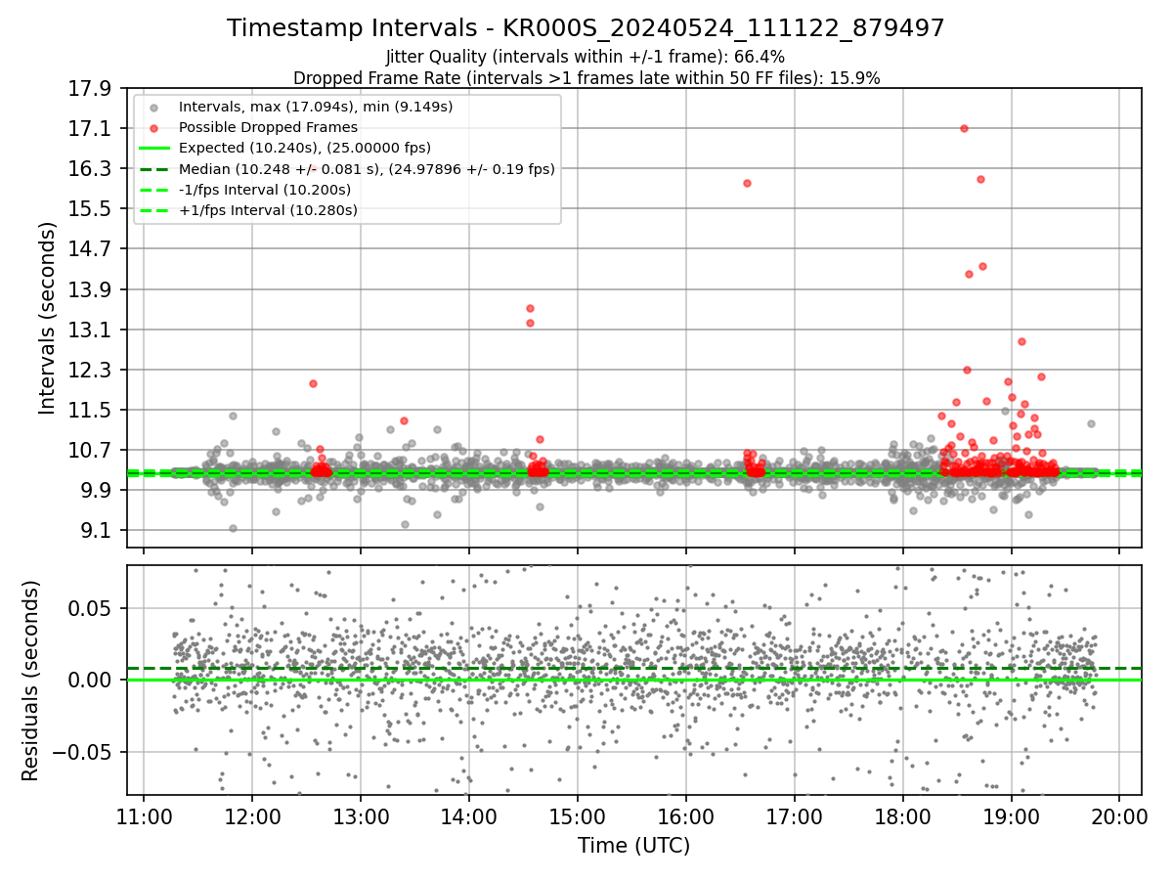This screenshot has height=880, width=1173.
Task: Click the x-axis tick label '17:00'
Action: [794, 815]
